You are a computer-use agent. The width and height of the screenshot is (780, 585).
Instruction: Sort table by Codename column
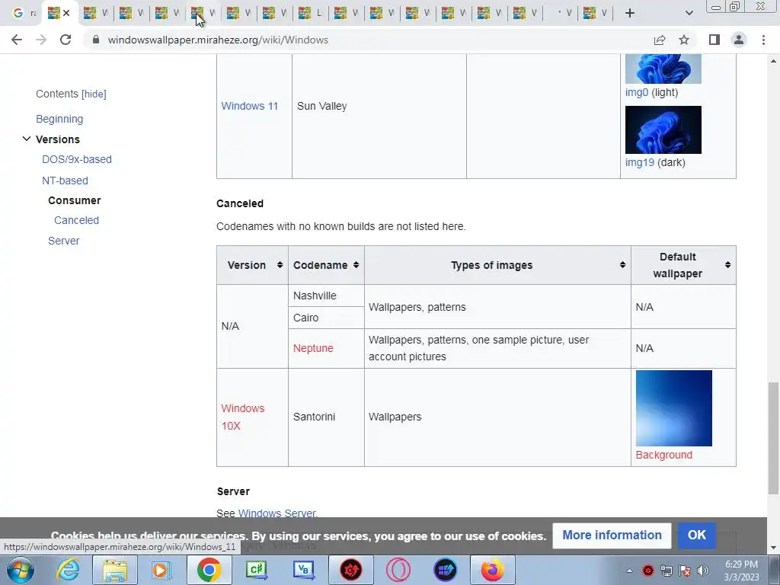point(326,265)
